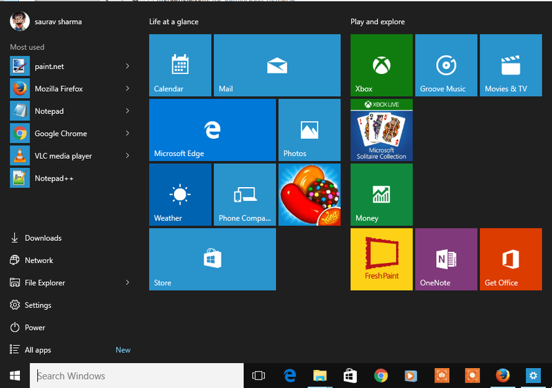Expand File Explorer jump list arrow
552x388 pixels.
[x=128, y=282]
